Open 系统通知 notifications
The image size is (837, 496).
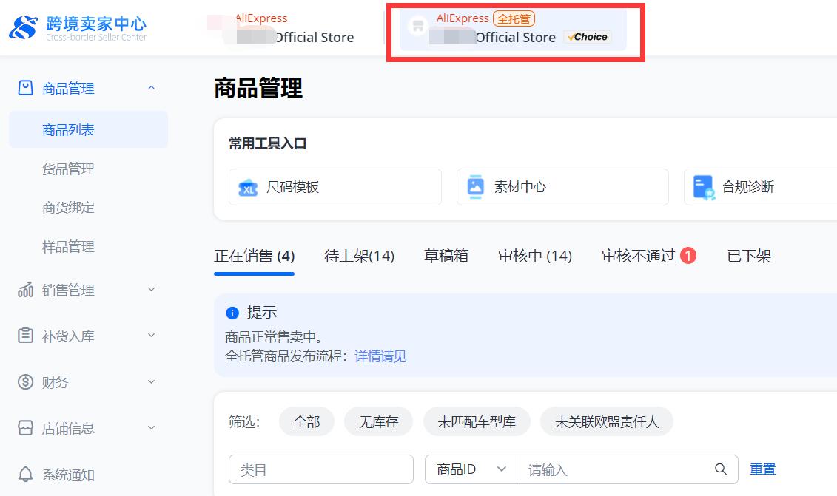(69, 475)
